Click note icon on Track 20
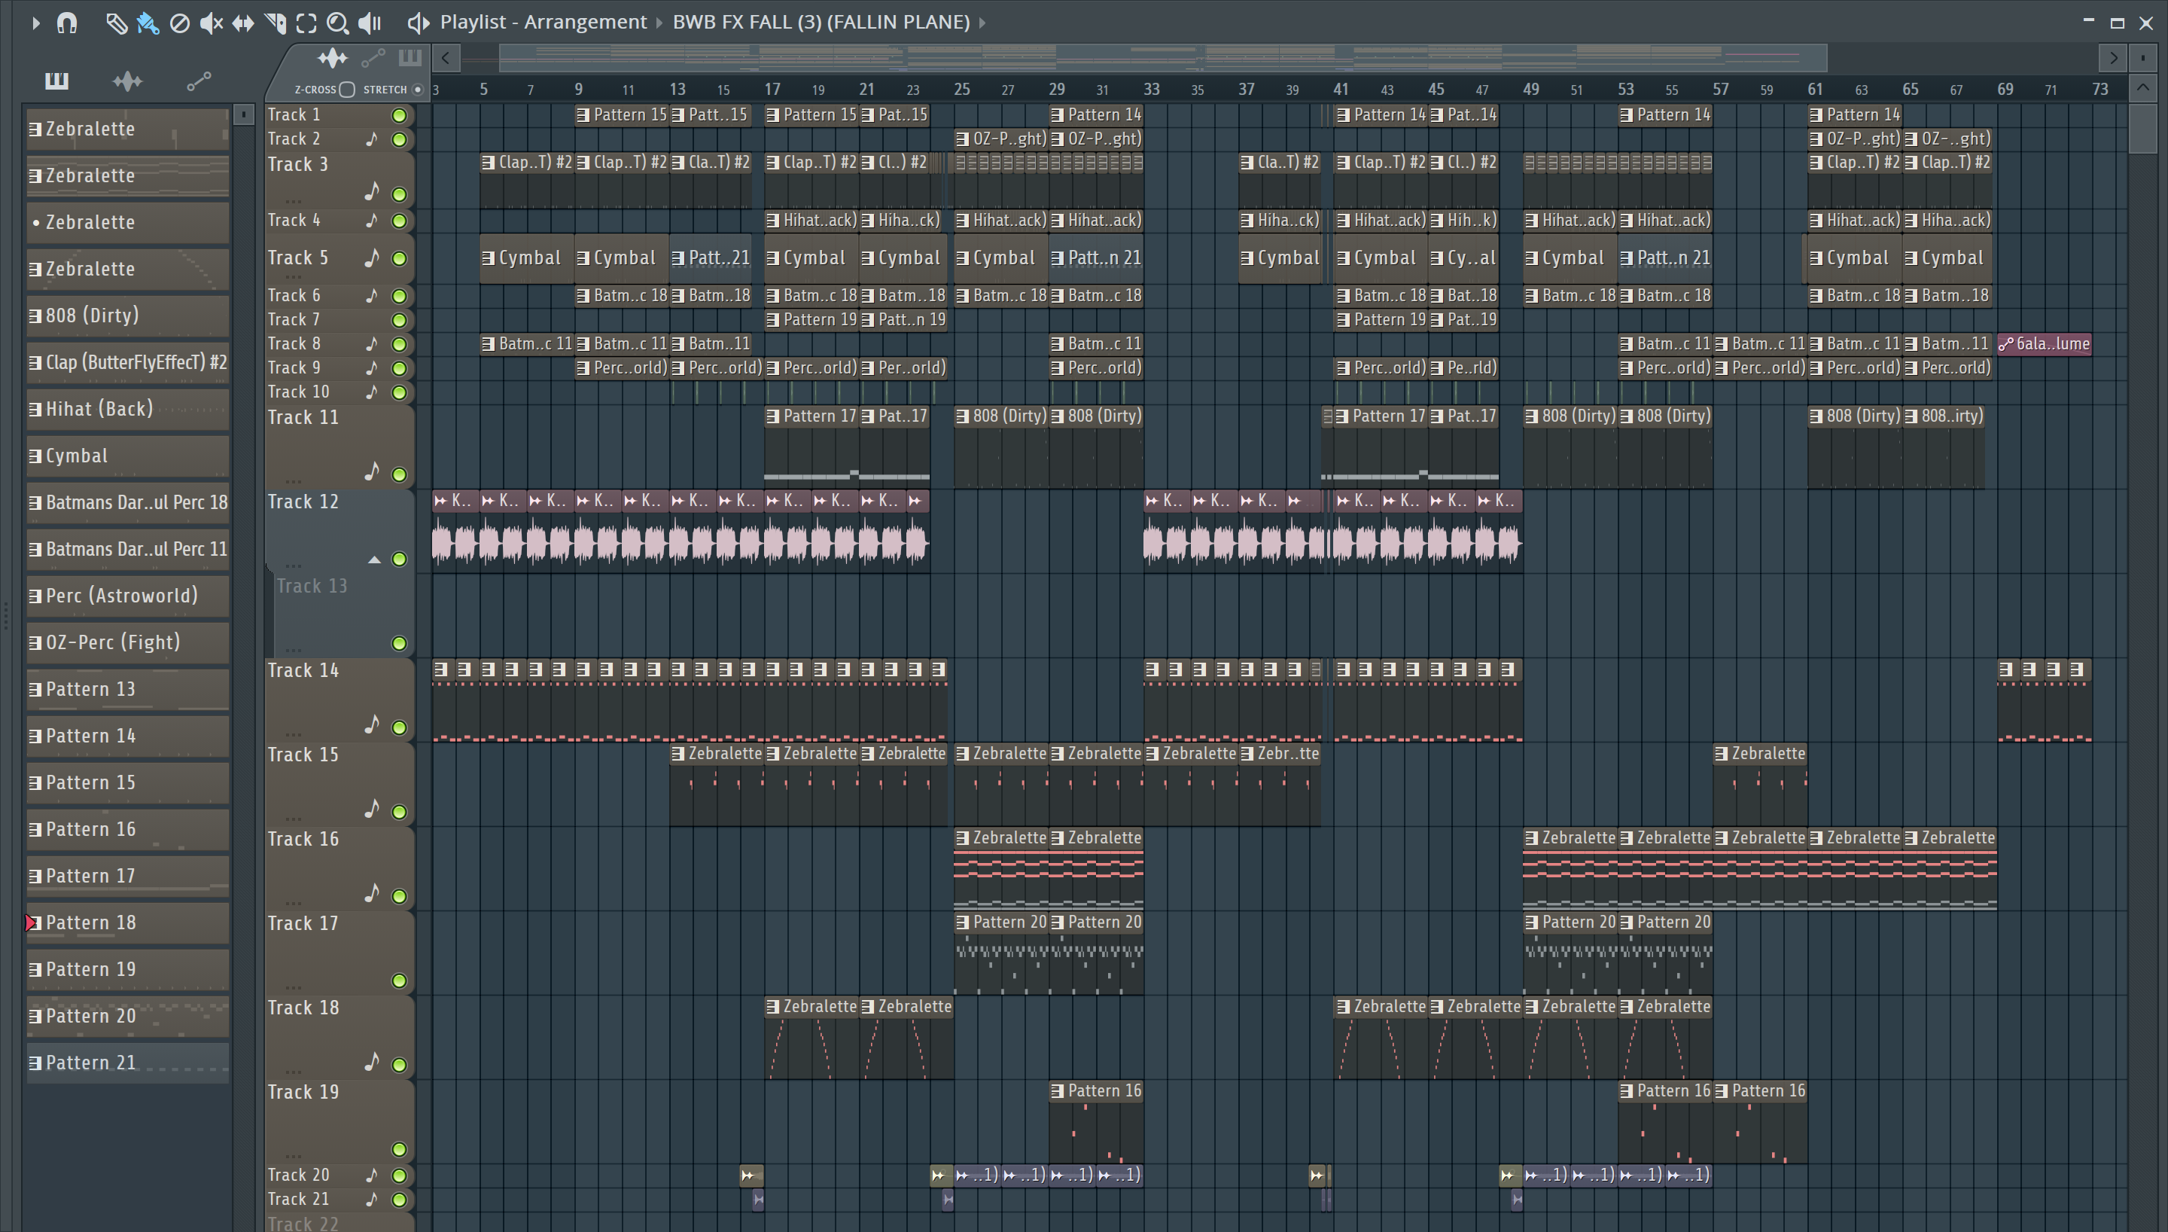 [x=372, y=1175]
